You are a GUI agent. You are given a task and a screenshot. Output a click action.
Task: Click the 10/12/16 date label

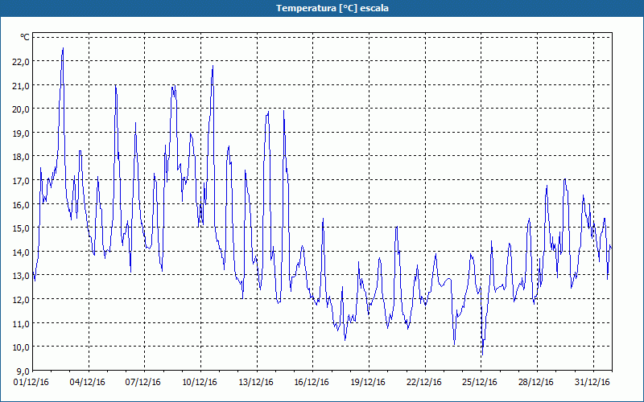200,383
